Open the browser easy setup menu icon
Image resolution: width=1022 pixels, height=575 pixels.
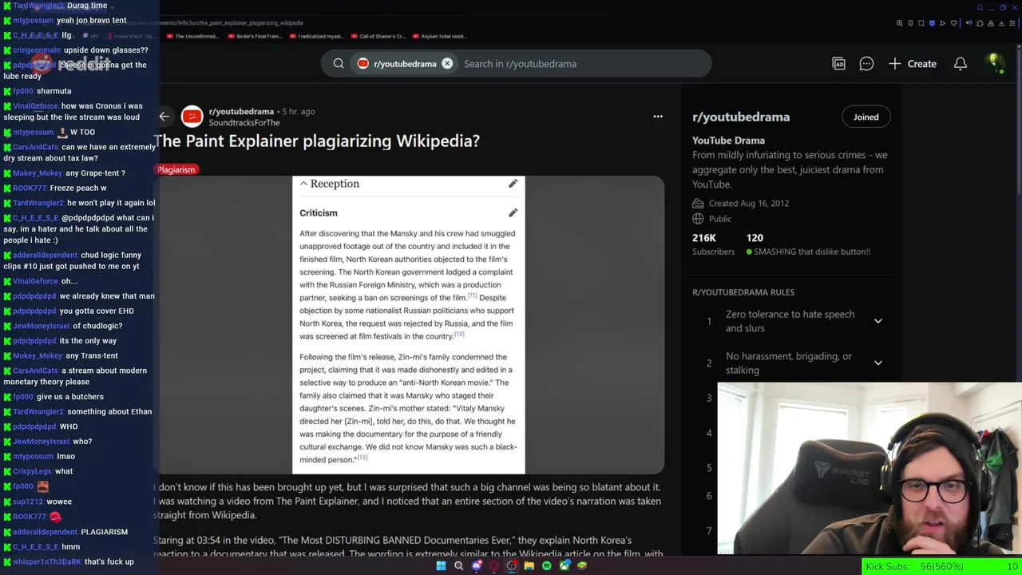click(1012, 23)
